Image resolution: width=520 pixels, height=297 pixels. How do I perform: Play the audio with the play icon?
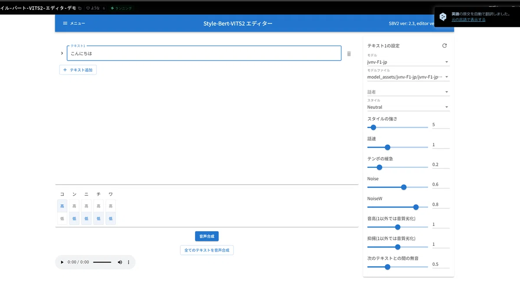[62, 262]
